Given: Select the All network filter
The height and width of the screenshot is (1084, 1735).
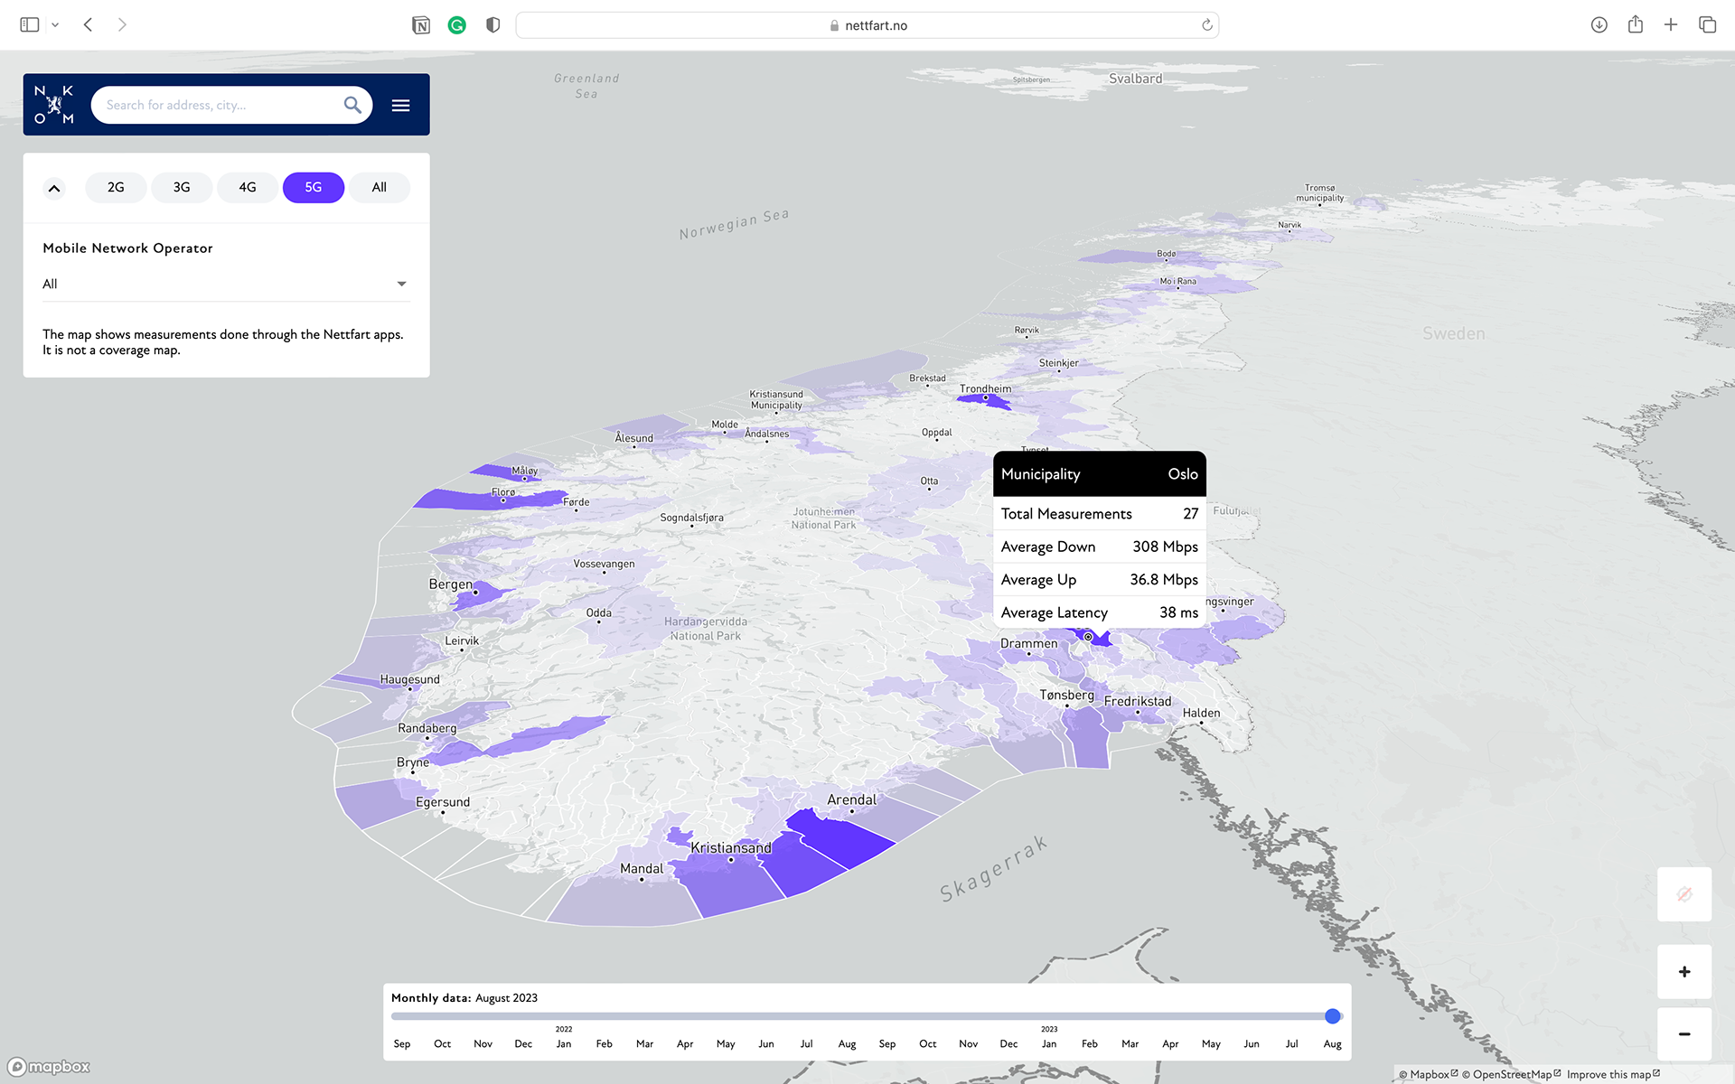Looking at the screenshot, I should (x=380, y=187).
